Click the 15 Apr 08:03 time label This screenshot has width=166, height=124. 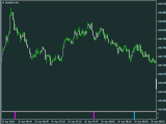coord(108,122)
